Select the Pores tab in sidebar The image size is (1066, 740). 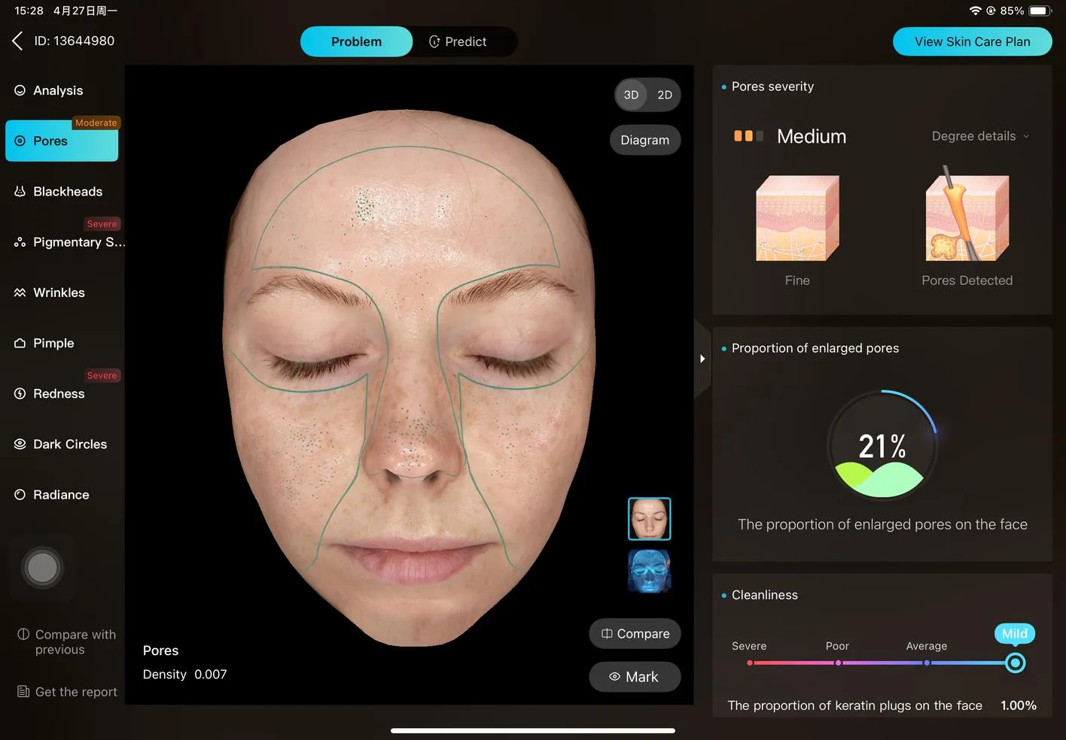(62, 141)
